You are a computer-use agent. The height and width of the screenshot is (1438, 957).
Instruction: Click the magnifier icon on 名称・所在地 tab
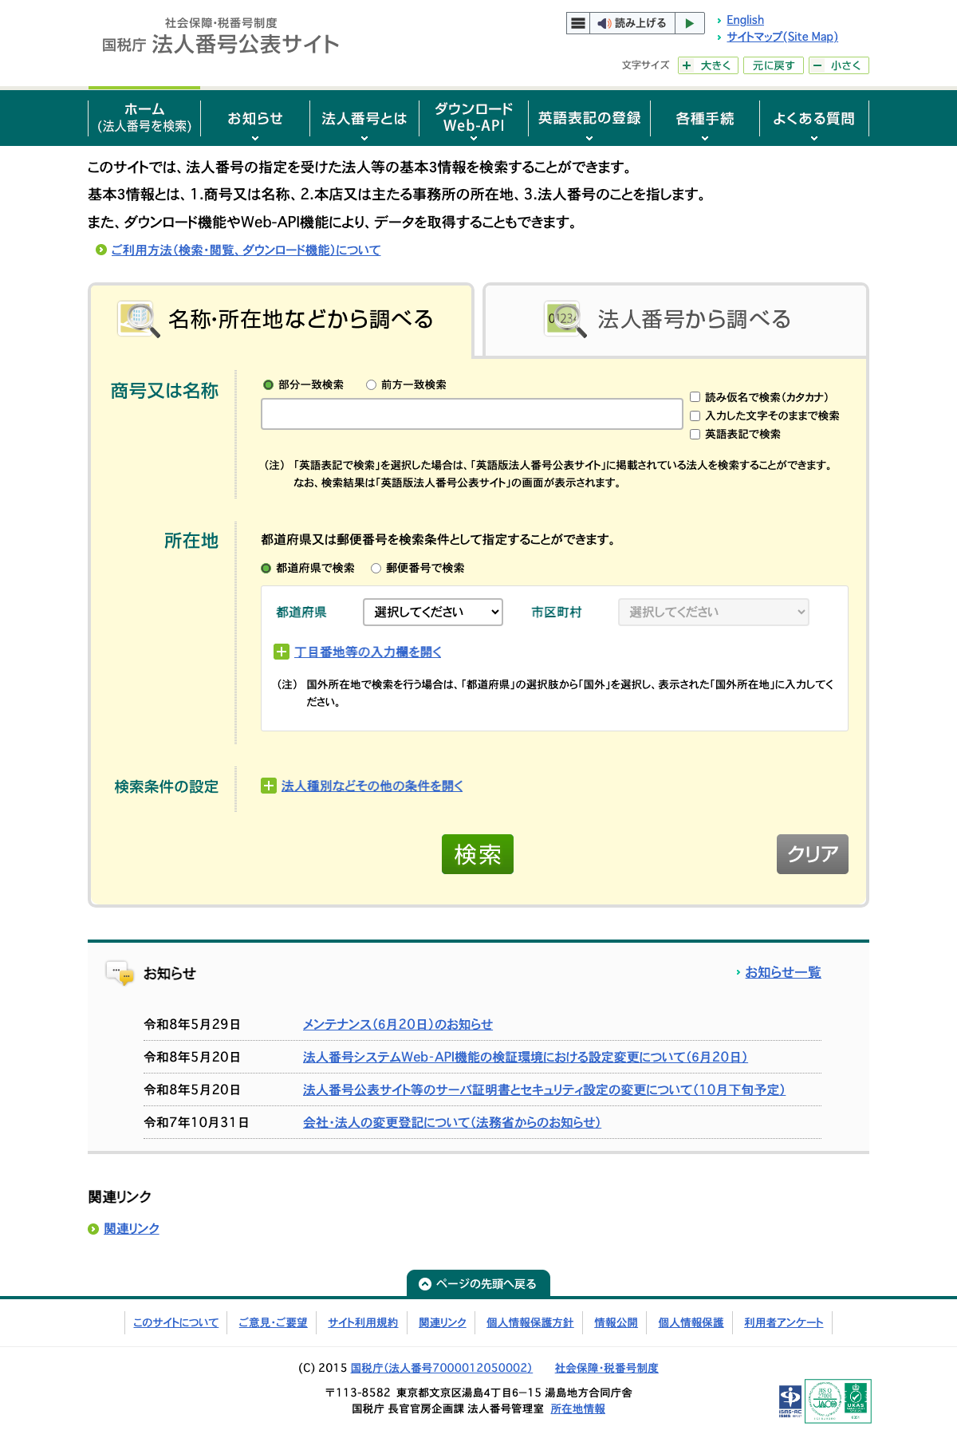139,319
